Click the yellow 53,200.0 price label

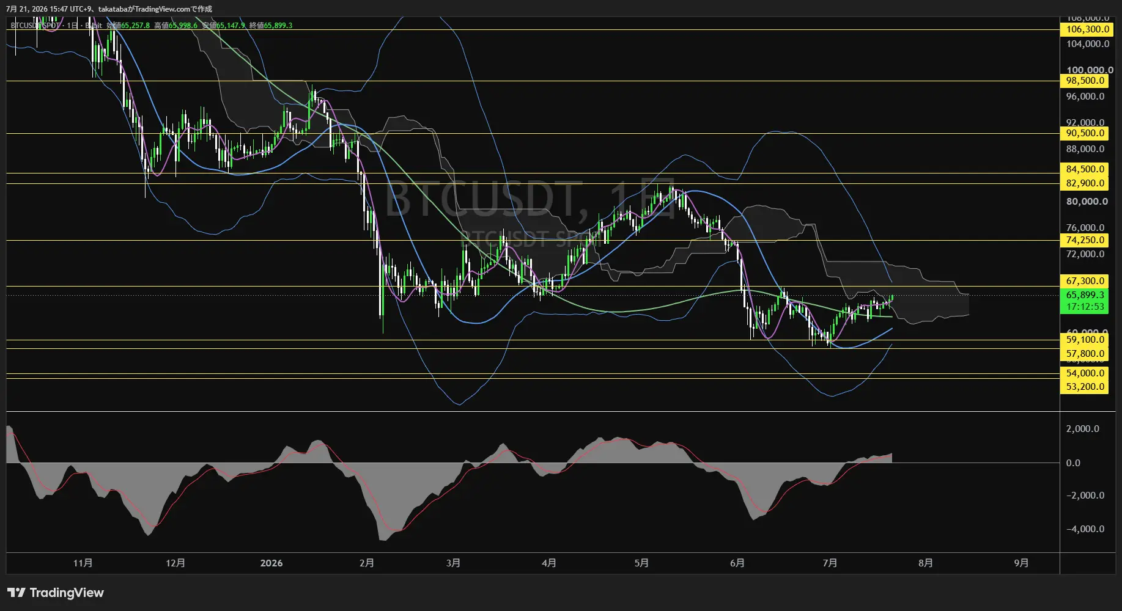(1083, 387)
